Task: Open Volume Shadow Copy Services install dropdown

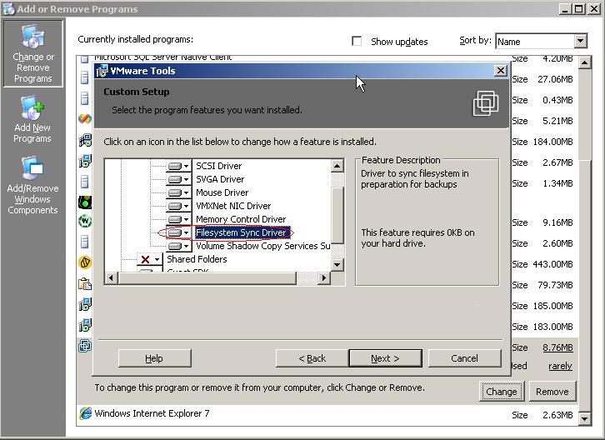Action: (x=179, y=246)
